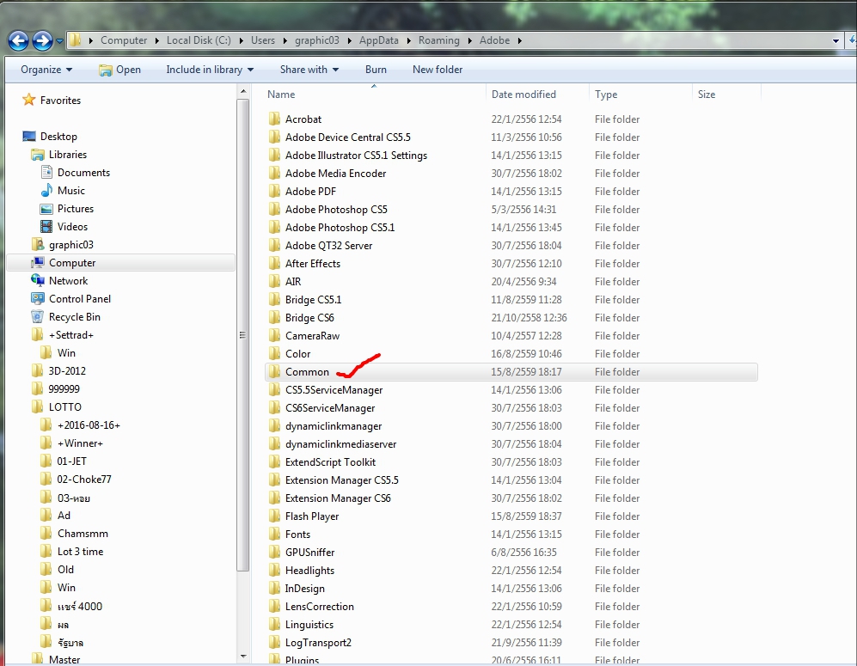
Task: Go back with the Back arrow button
Action: [19, 40]
